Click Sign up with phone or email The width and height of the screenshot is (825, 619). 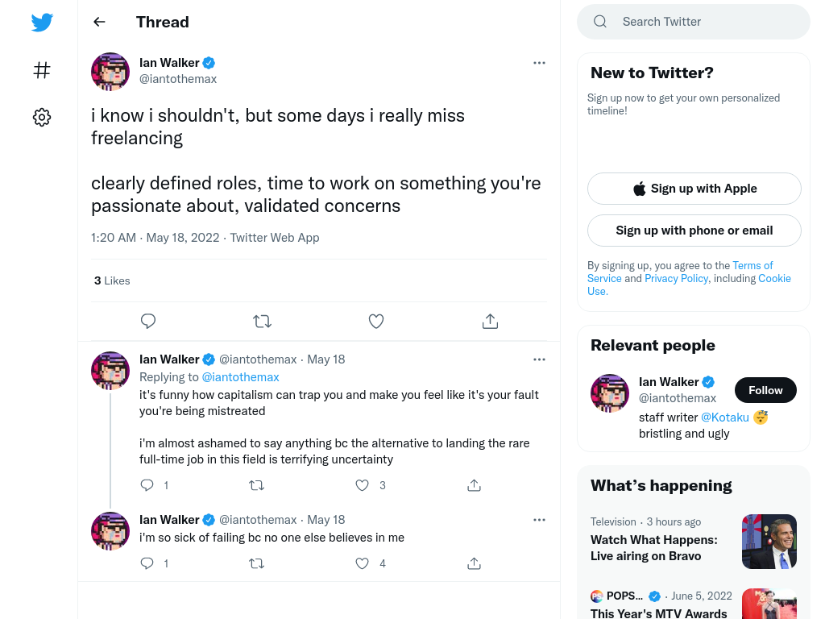click(x=694, y=231)
